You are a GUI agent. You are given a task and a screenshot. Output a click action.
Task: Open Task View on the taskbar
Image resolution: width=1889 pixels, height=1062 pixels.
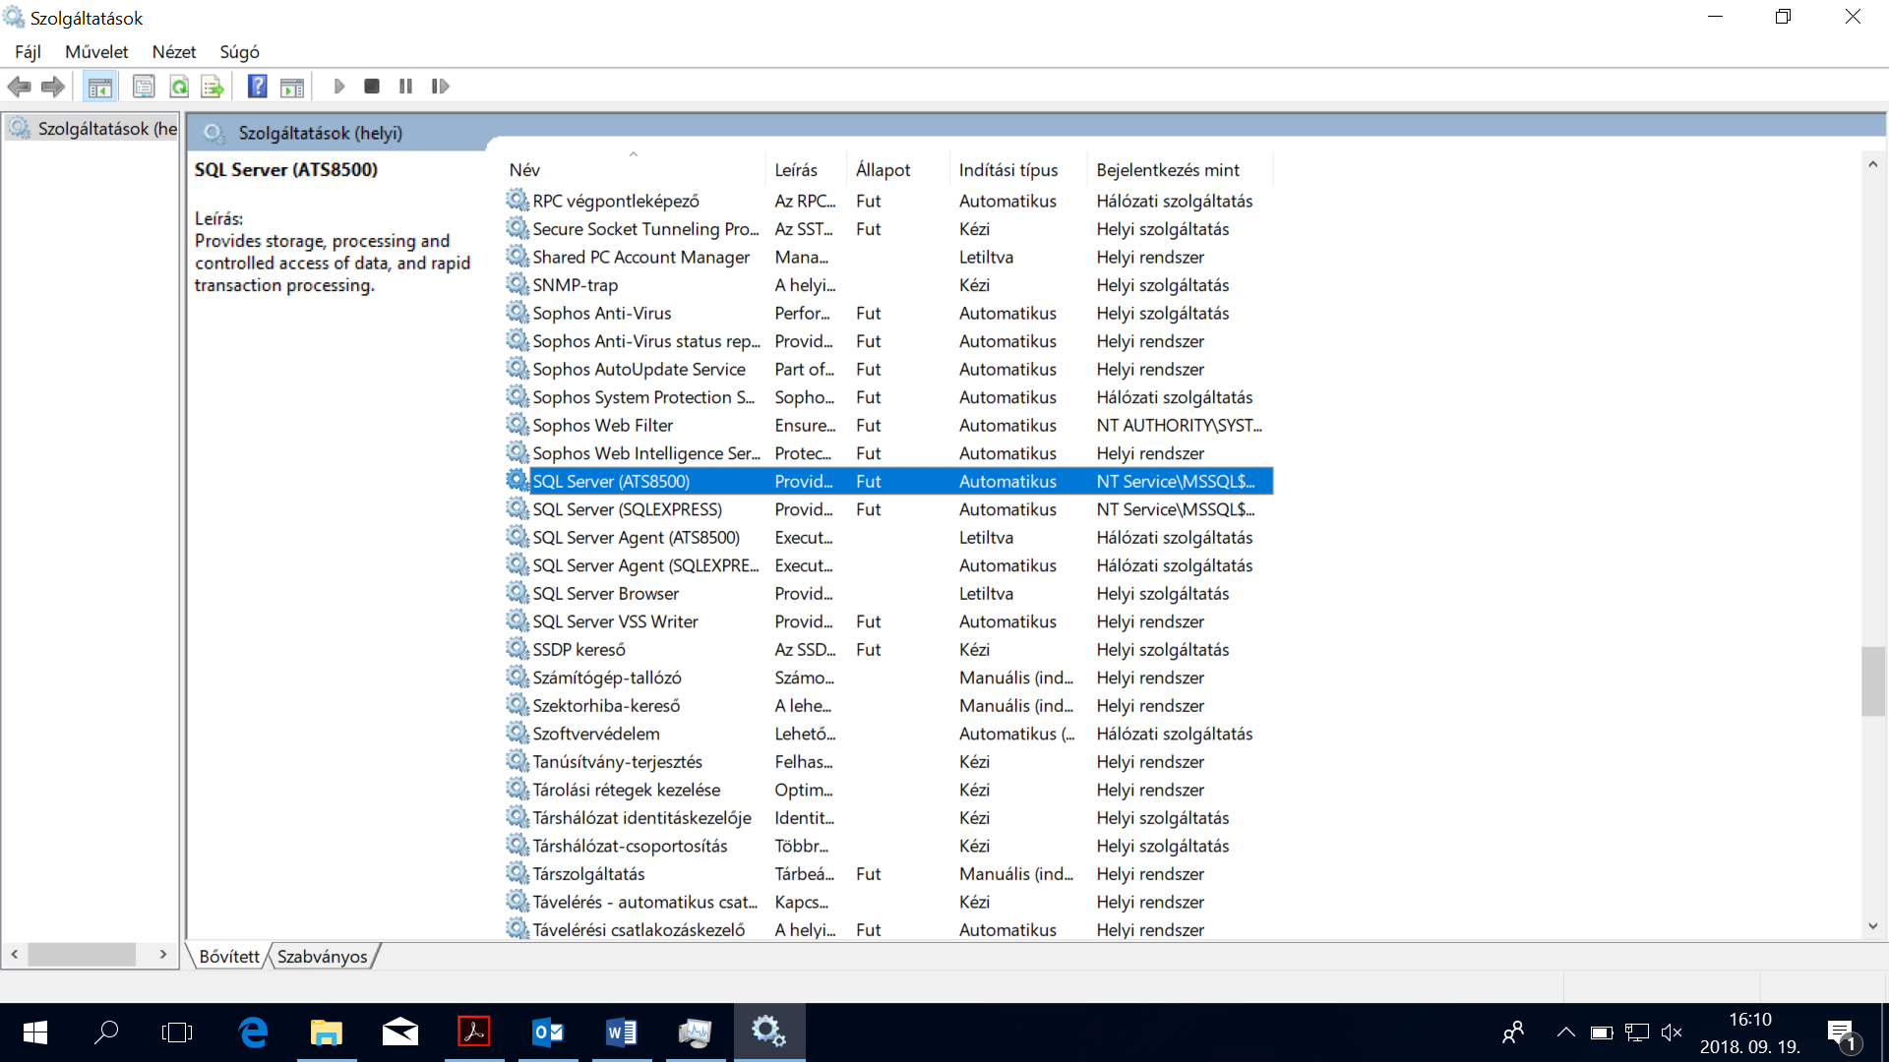point(177,1032)
